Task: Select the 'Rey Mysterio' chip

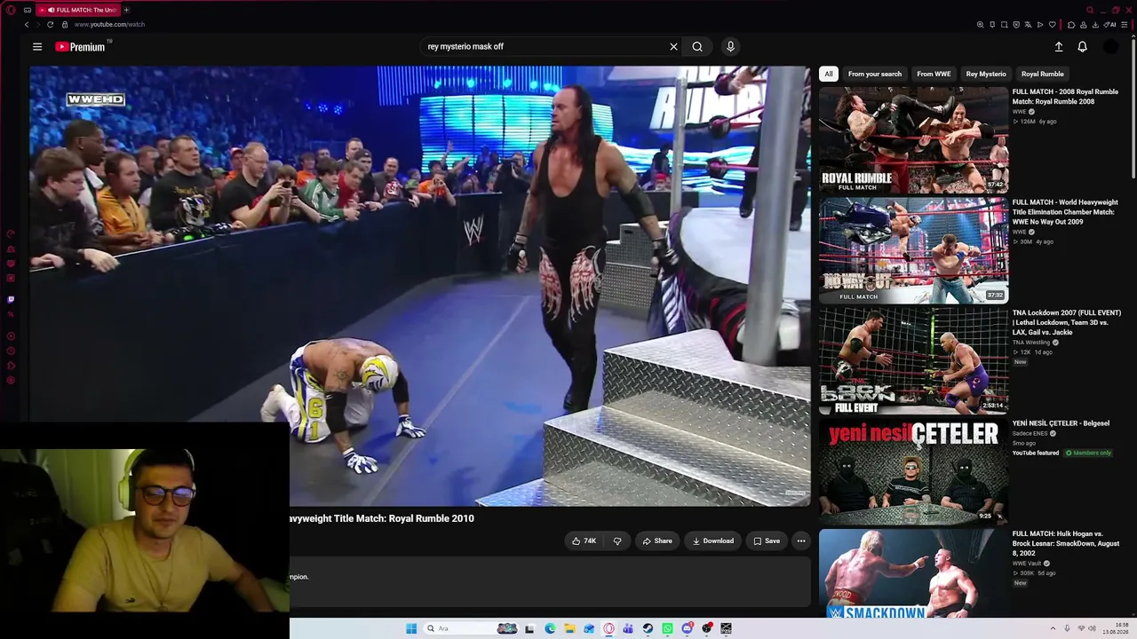Action: click(x=986, y=75)
